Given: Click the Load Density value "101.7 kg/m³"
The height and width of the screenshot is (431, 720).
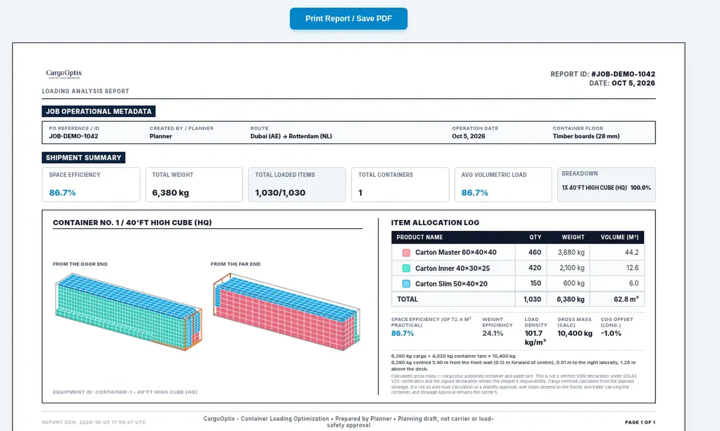Looking at the screenshot, I should pos(536,338).
